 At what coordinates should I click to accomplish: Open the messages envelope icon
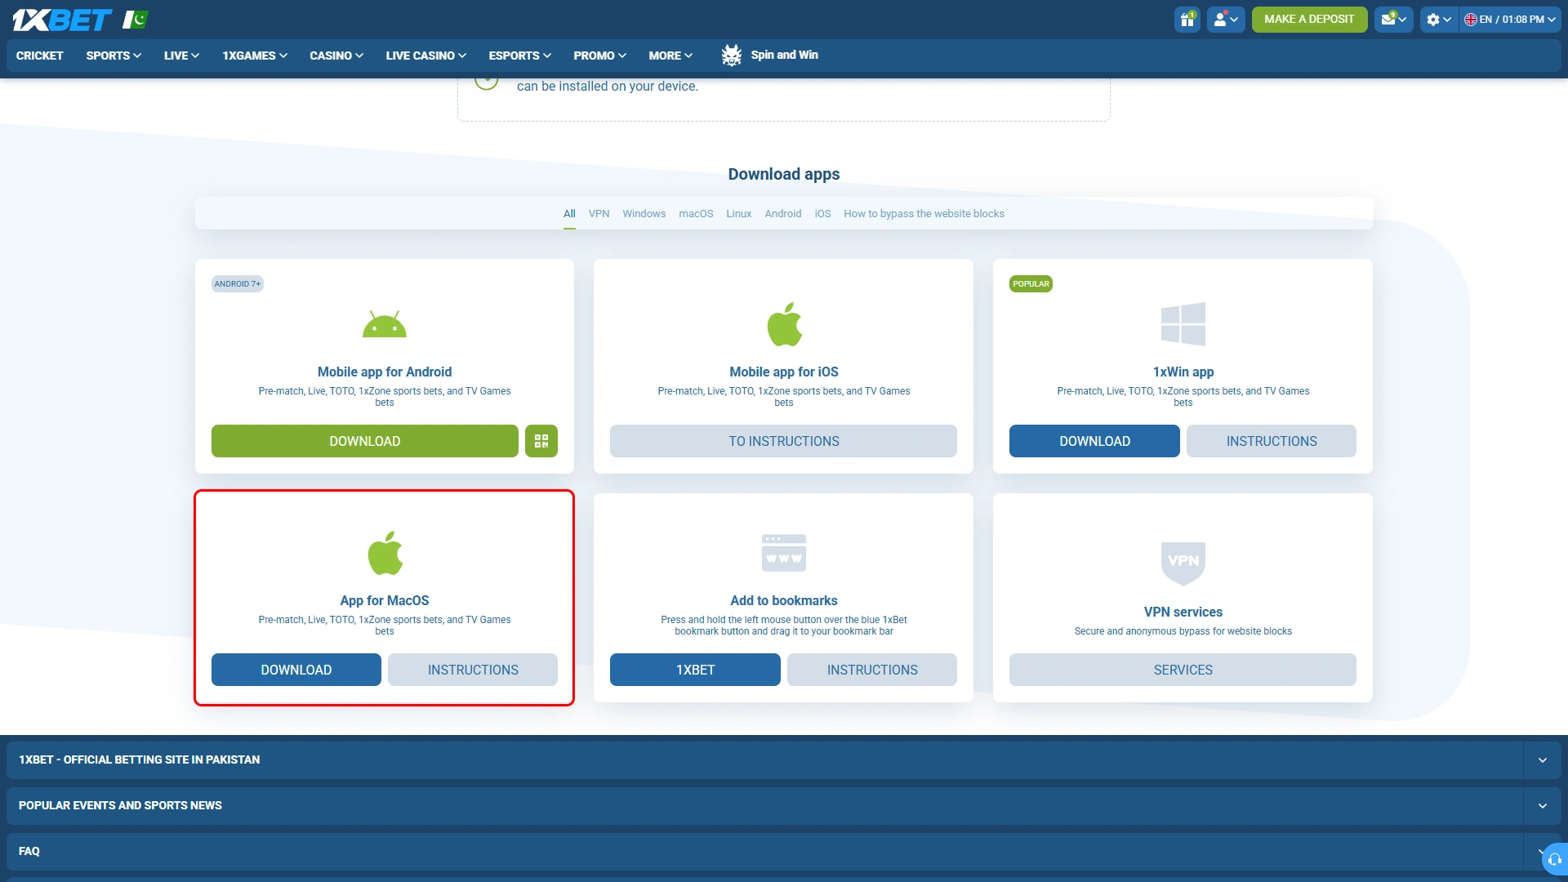coord(1394,20)
